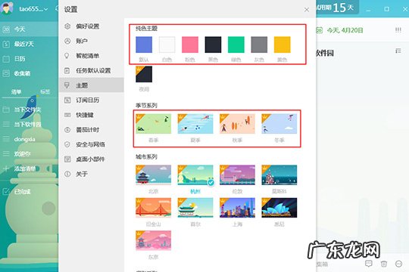Choose the 黄色 yellow color theme
Image resolution: width=409 pixels, height=272 pixels.
click(x=283, y=45)
